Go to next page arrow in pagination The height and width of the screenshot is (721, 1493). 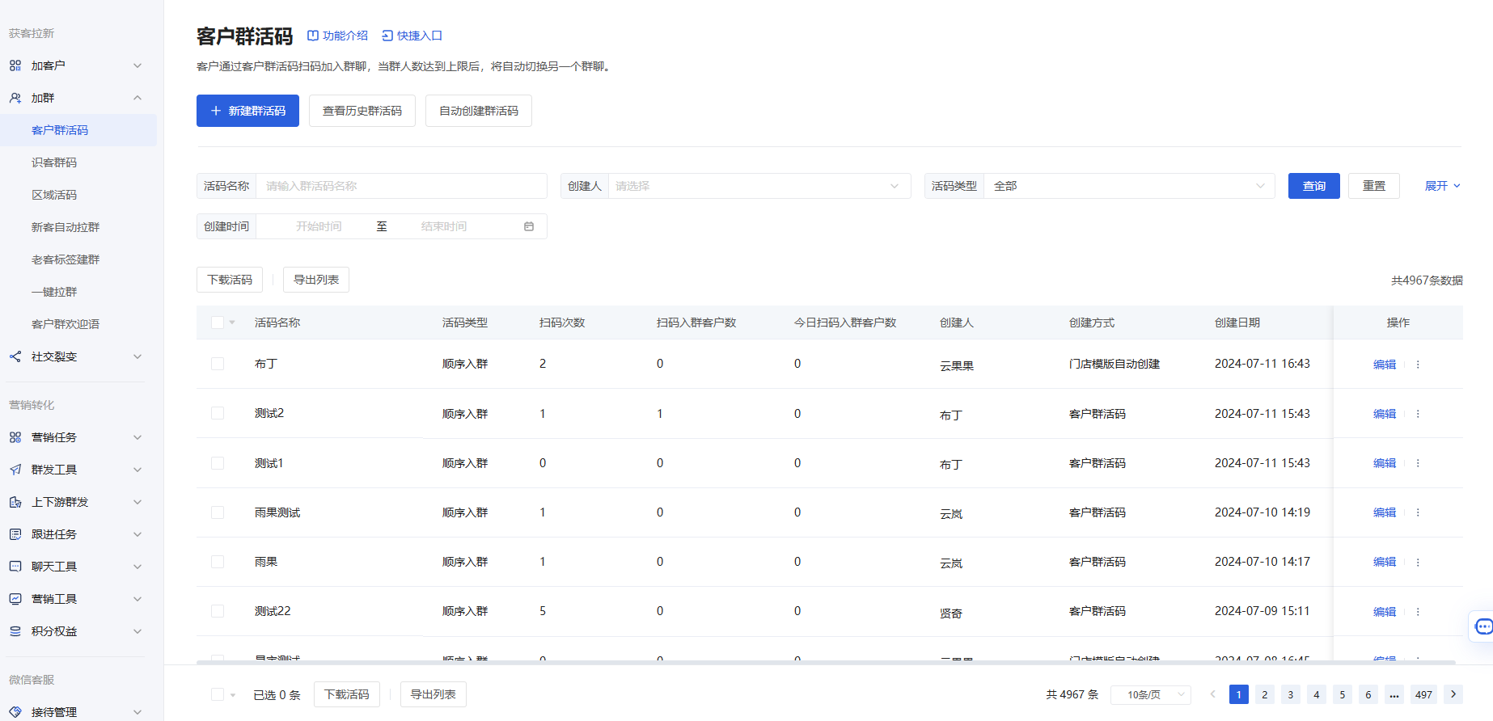[1453, 694]
